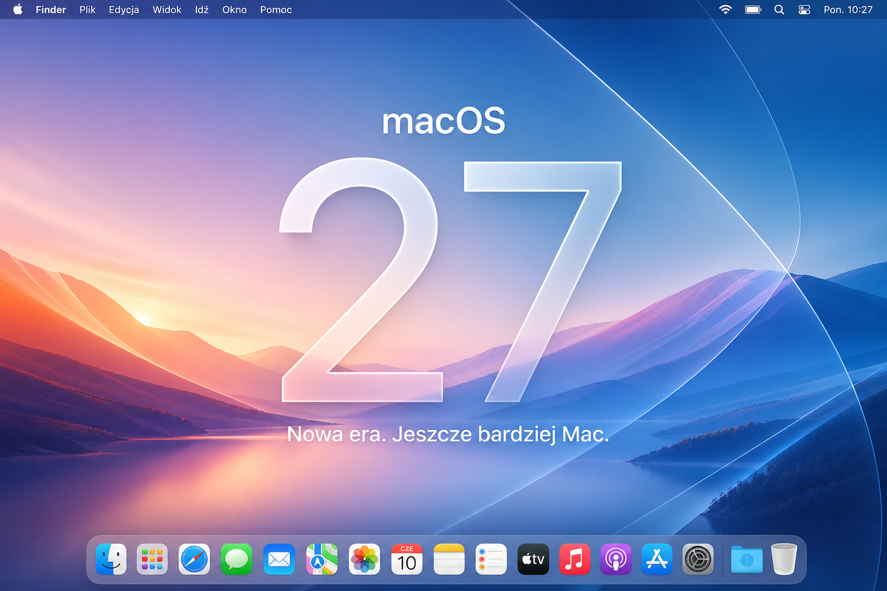Open the Notes app in the Dock
887x591 pixels.
[x=449, y=559]
